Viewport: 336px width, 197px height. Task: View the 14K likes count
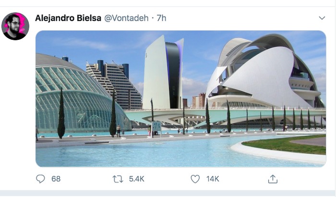(x=213, y=179)
